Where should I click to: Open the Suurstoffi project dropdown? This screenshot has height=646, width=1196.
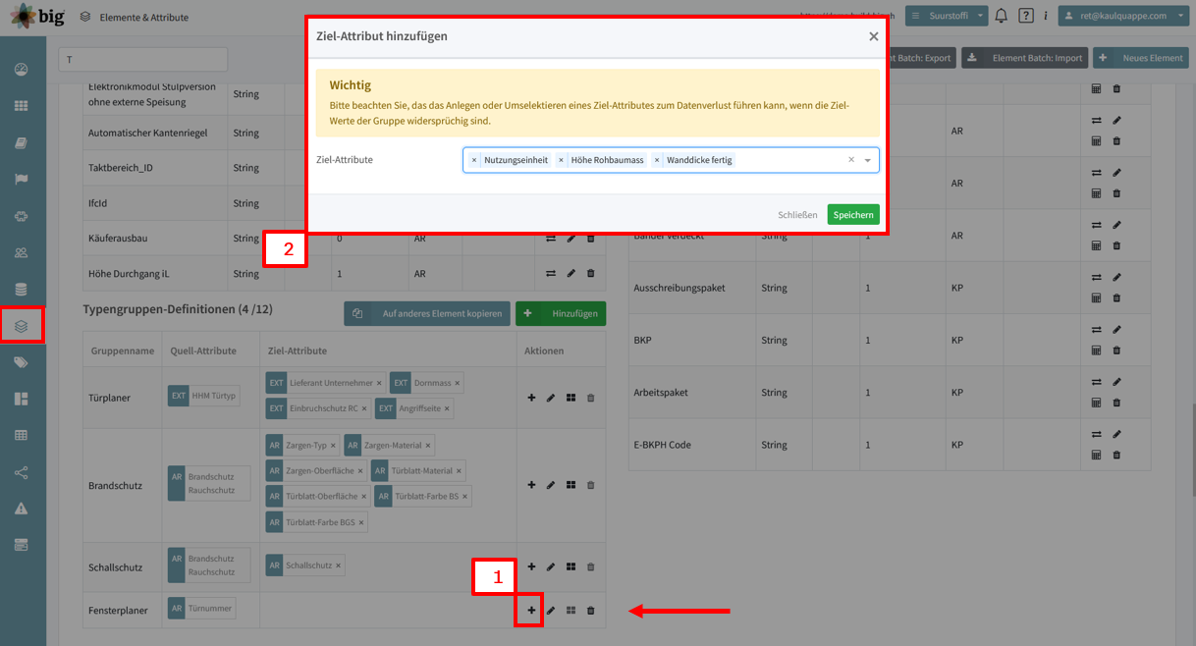(x=947, y=16)
